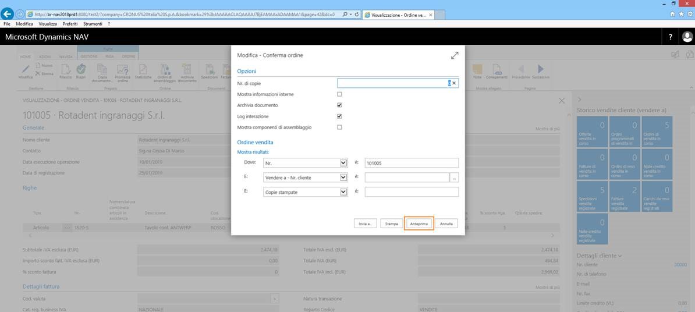This screenshot has height=312, width=695.
Task: Open customer number 30000 link
Action: (x=680, y=265)
